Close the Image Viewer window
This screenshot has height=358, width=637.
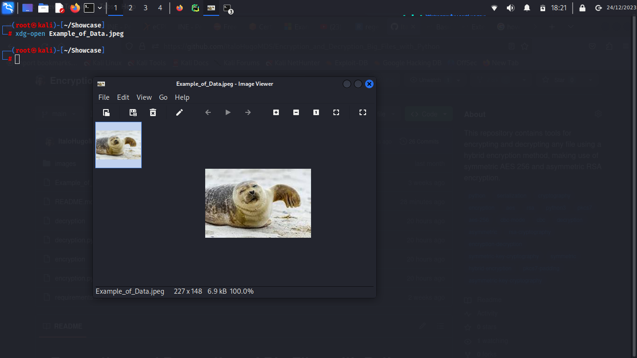pos(369,84)
